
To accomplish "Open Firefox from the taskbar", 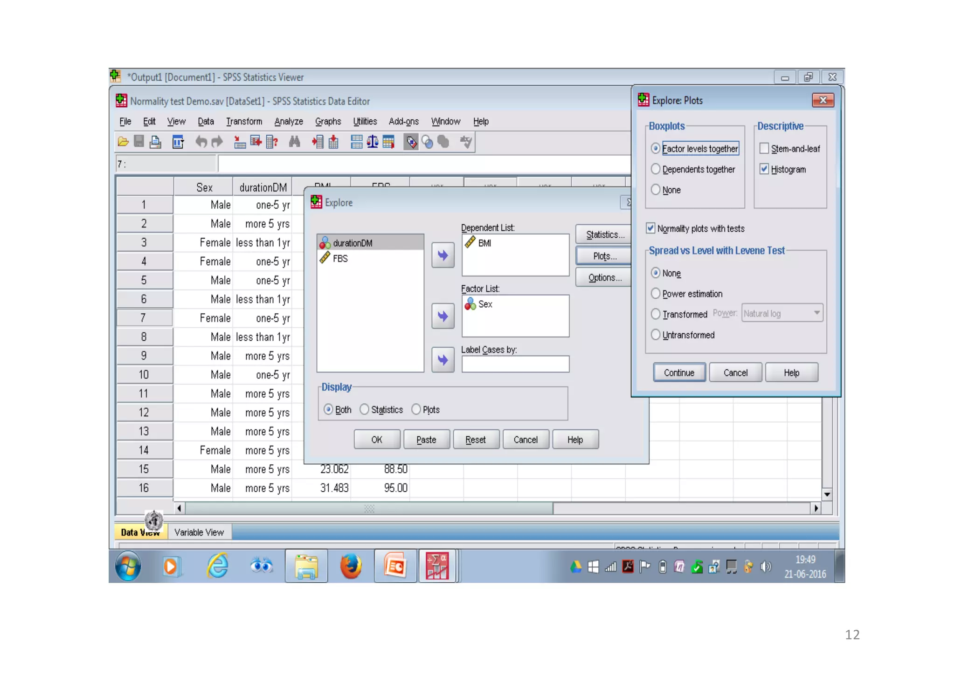I will 351,566.
